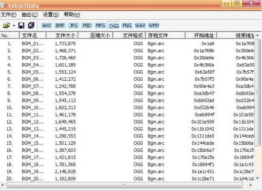Click the save-all stacked disks icon
The height and width of the screenshot is (191, 262).
(31, 25)
